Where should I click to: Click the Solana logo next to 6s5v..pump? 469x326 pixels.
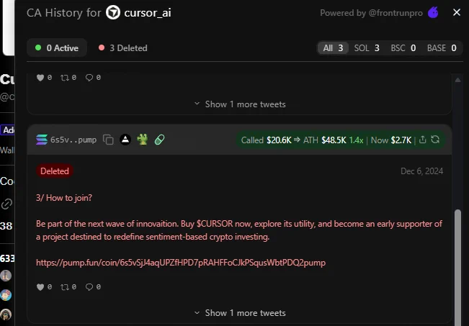42,140
